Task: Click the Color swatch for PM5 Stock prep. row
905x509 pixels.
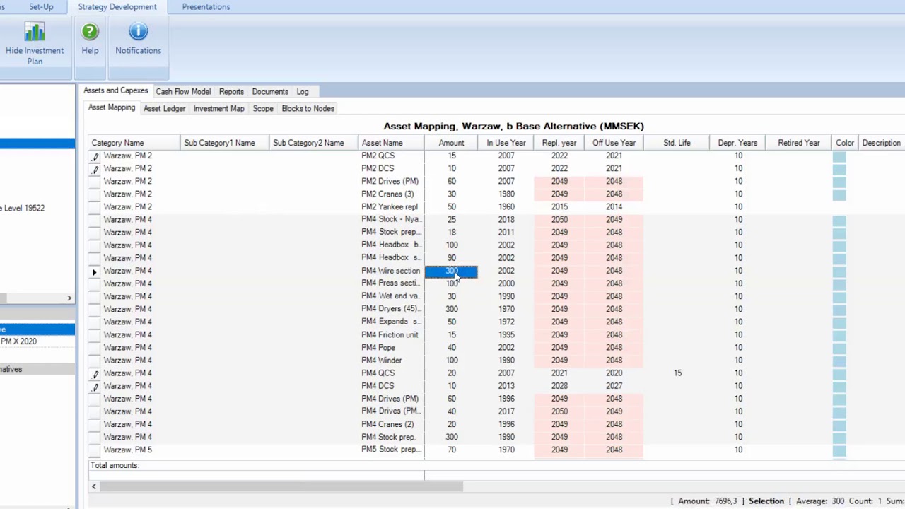Action: tap(839, 450)
